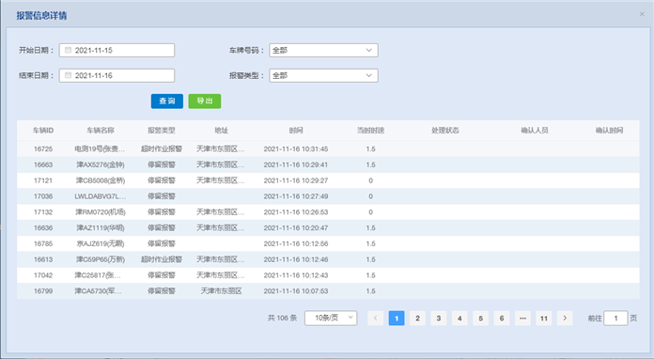Click vehicle name 津C59P65(万新)
Screen dimensions: 654x359
pos(101,259)
